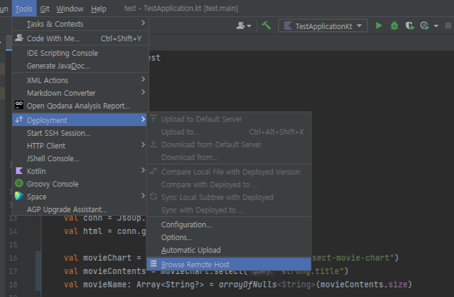Open Qodana Analysis Report entry
Screen dimensions: 454x297
[80, 105]
